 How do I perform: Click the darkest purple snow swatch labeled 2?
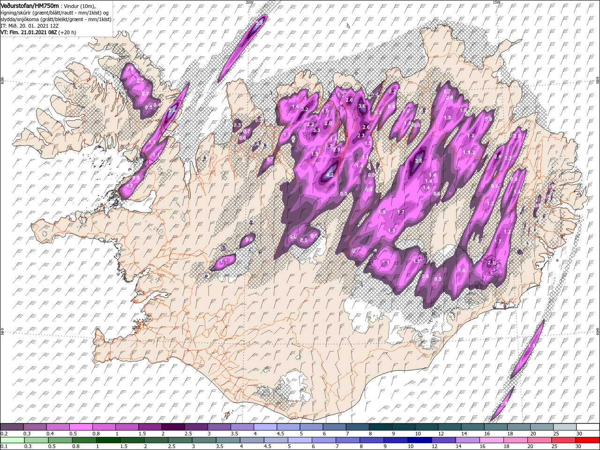click(173, 427)
